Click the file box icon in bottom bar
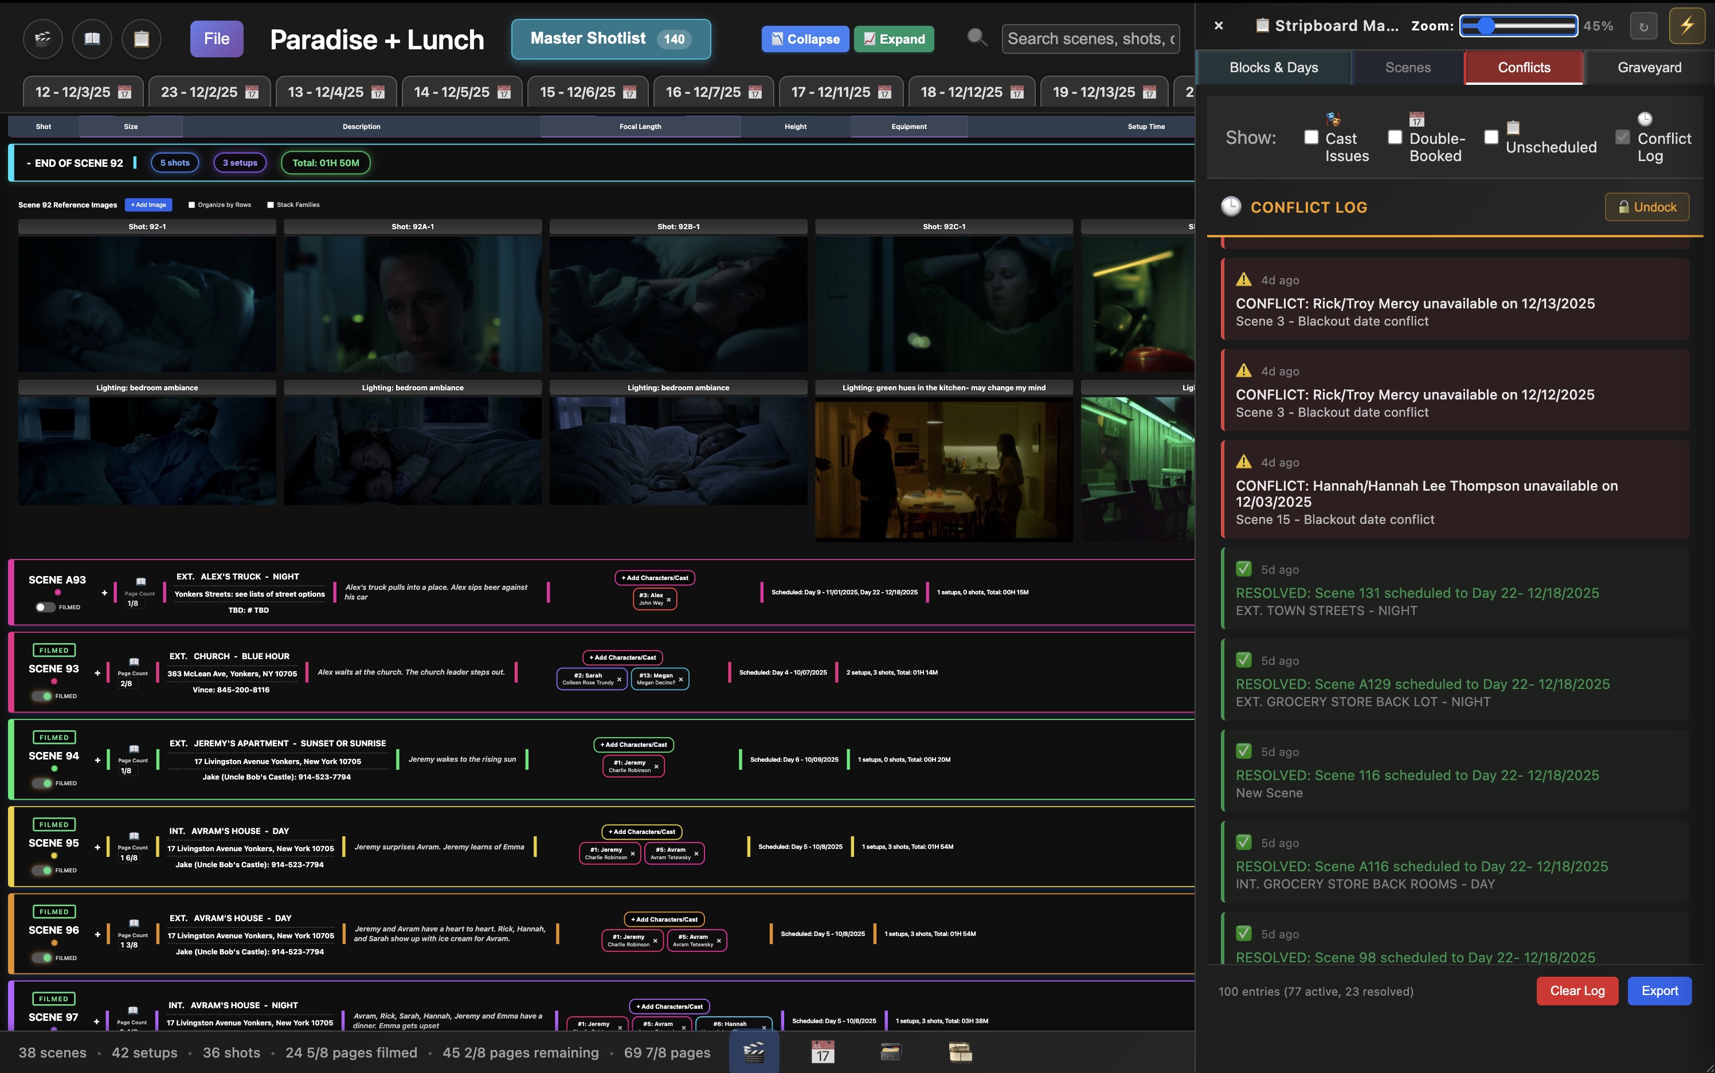 [x=891, y=1052]
